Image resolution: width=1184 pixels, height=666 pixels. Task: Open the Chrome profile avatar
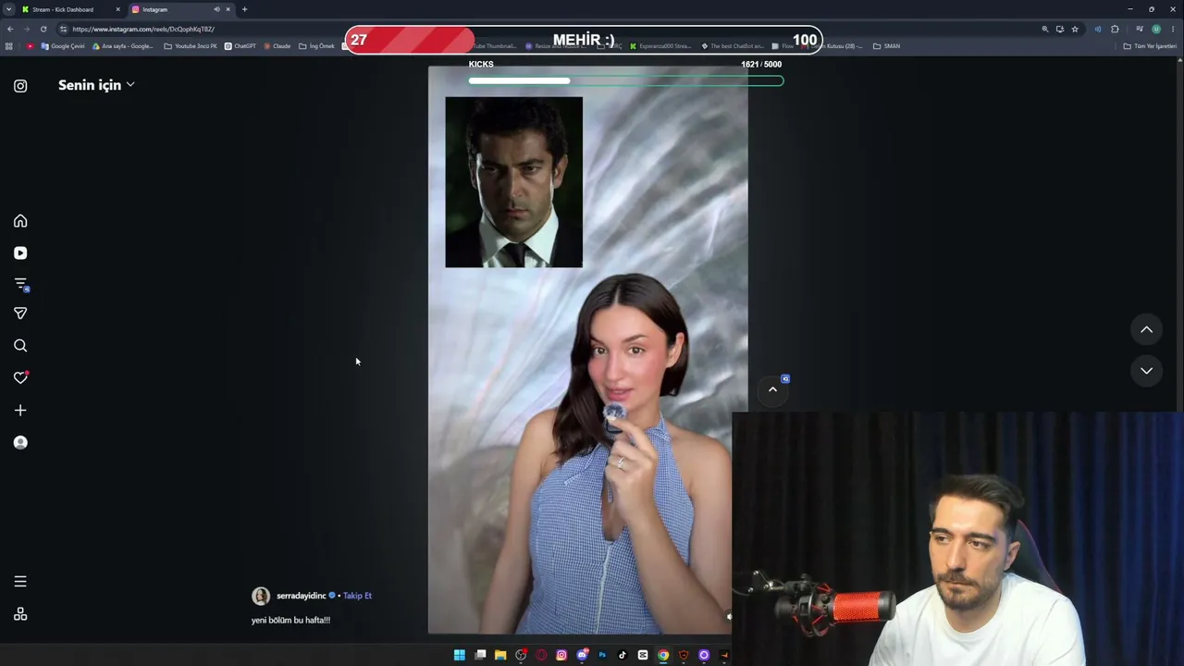(x=1156, y=29)
